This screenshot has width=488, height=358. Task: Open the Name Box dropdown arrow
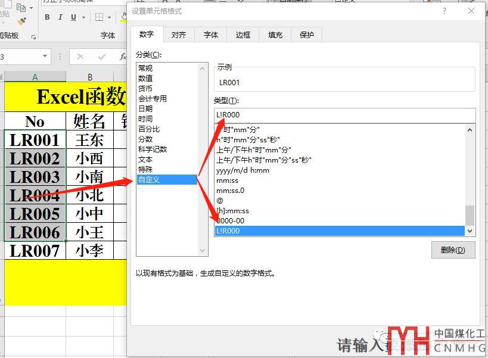pos(45,57)
